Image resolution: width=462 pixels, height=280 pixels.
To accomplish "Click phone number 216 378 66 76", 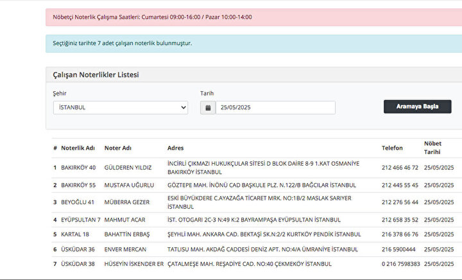I will pyautogui.click(x=400, y=234).
